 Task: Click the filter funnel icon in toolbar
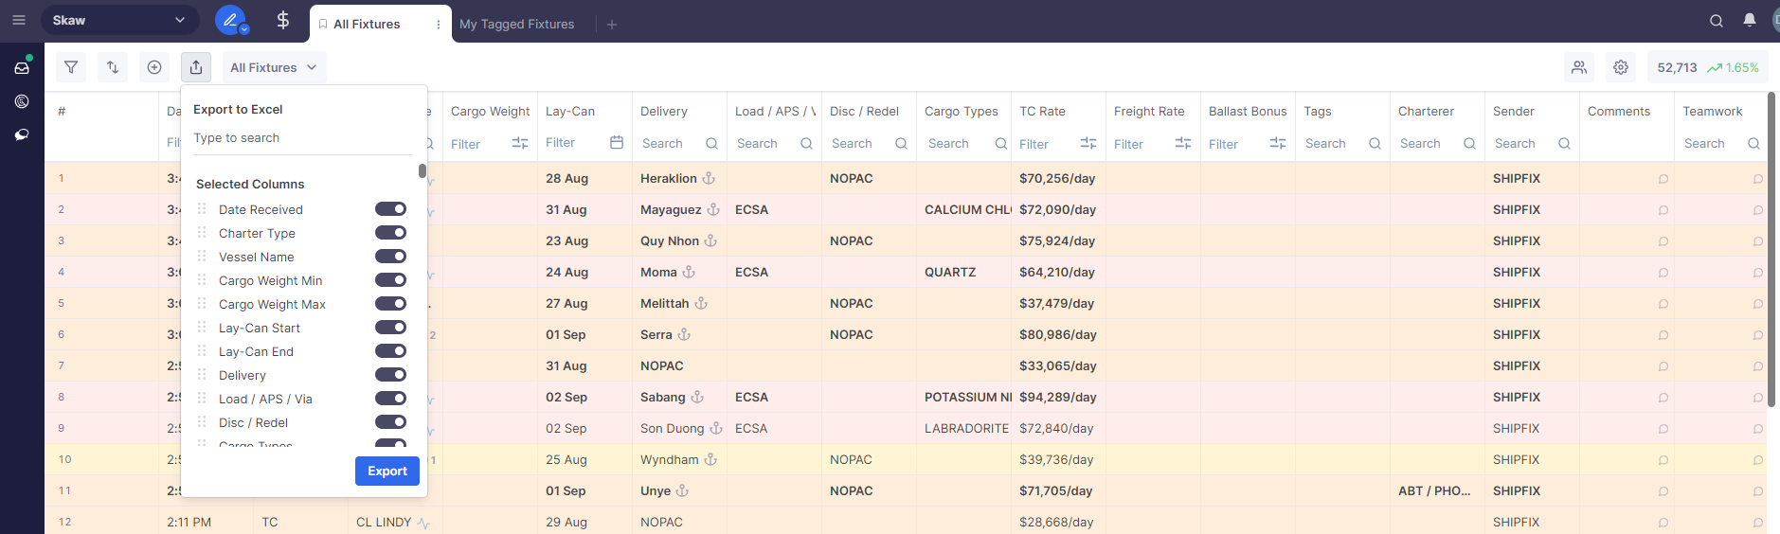(71, 67)
